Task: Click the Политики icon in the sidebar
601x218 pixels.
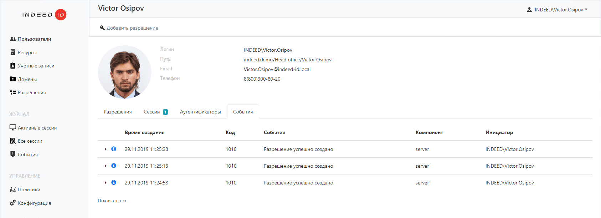Action: (13, 189)
